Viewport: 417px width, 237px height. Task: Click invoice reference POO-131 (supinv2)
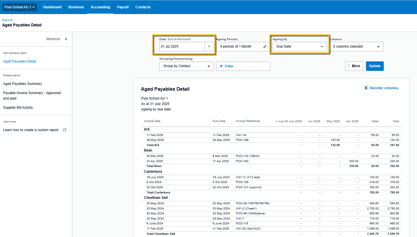pyautogui.click(x=249, y=187)
